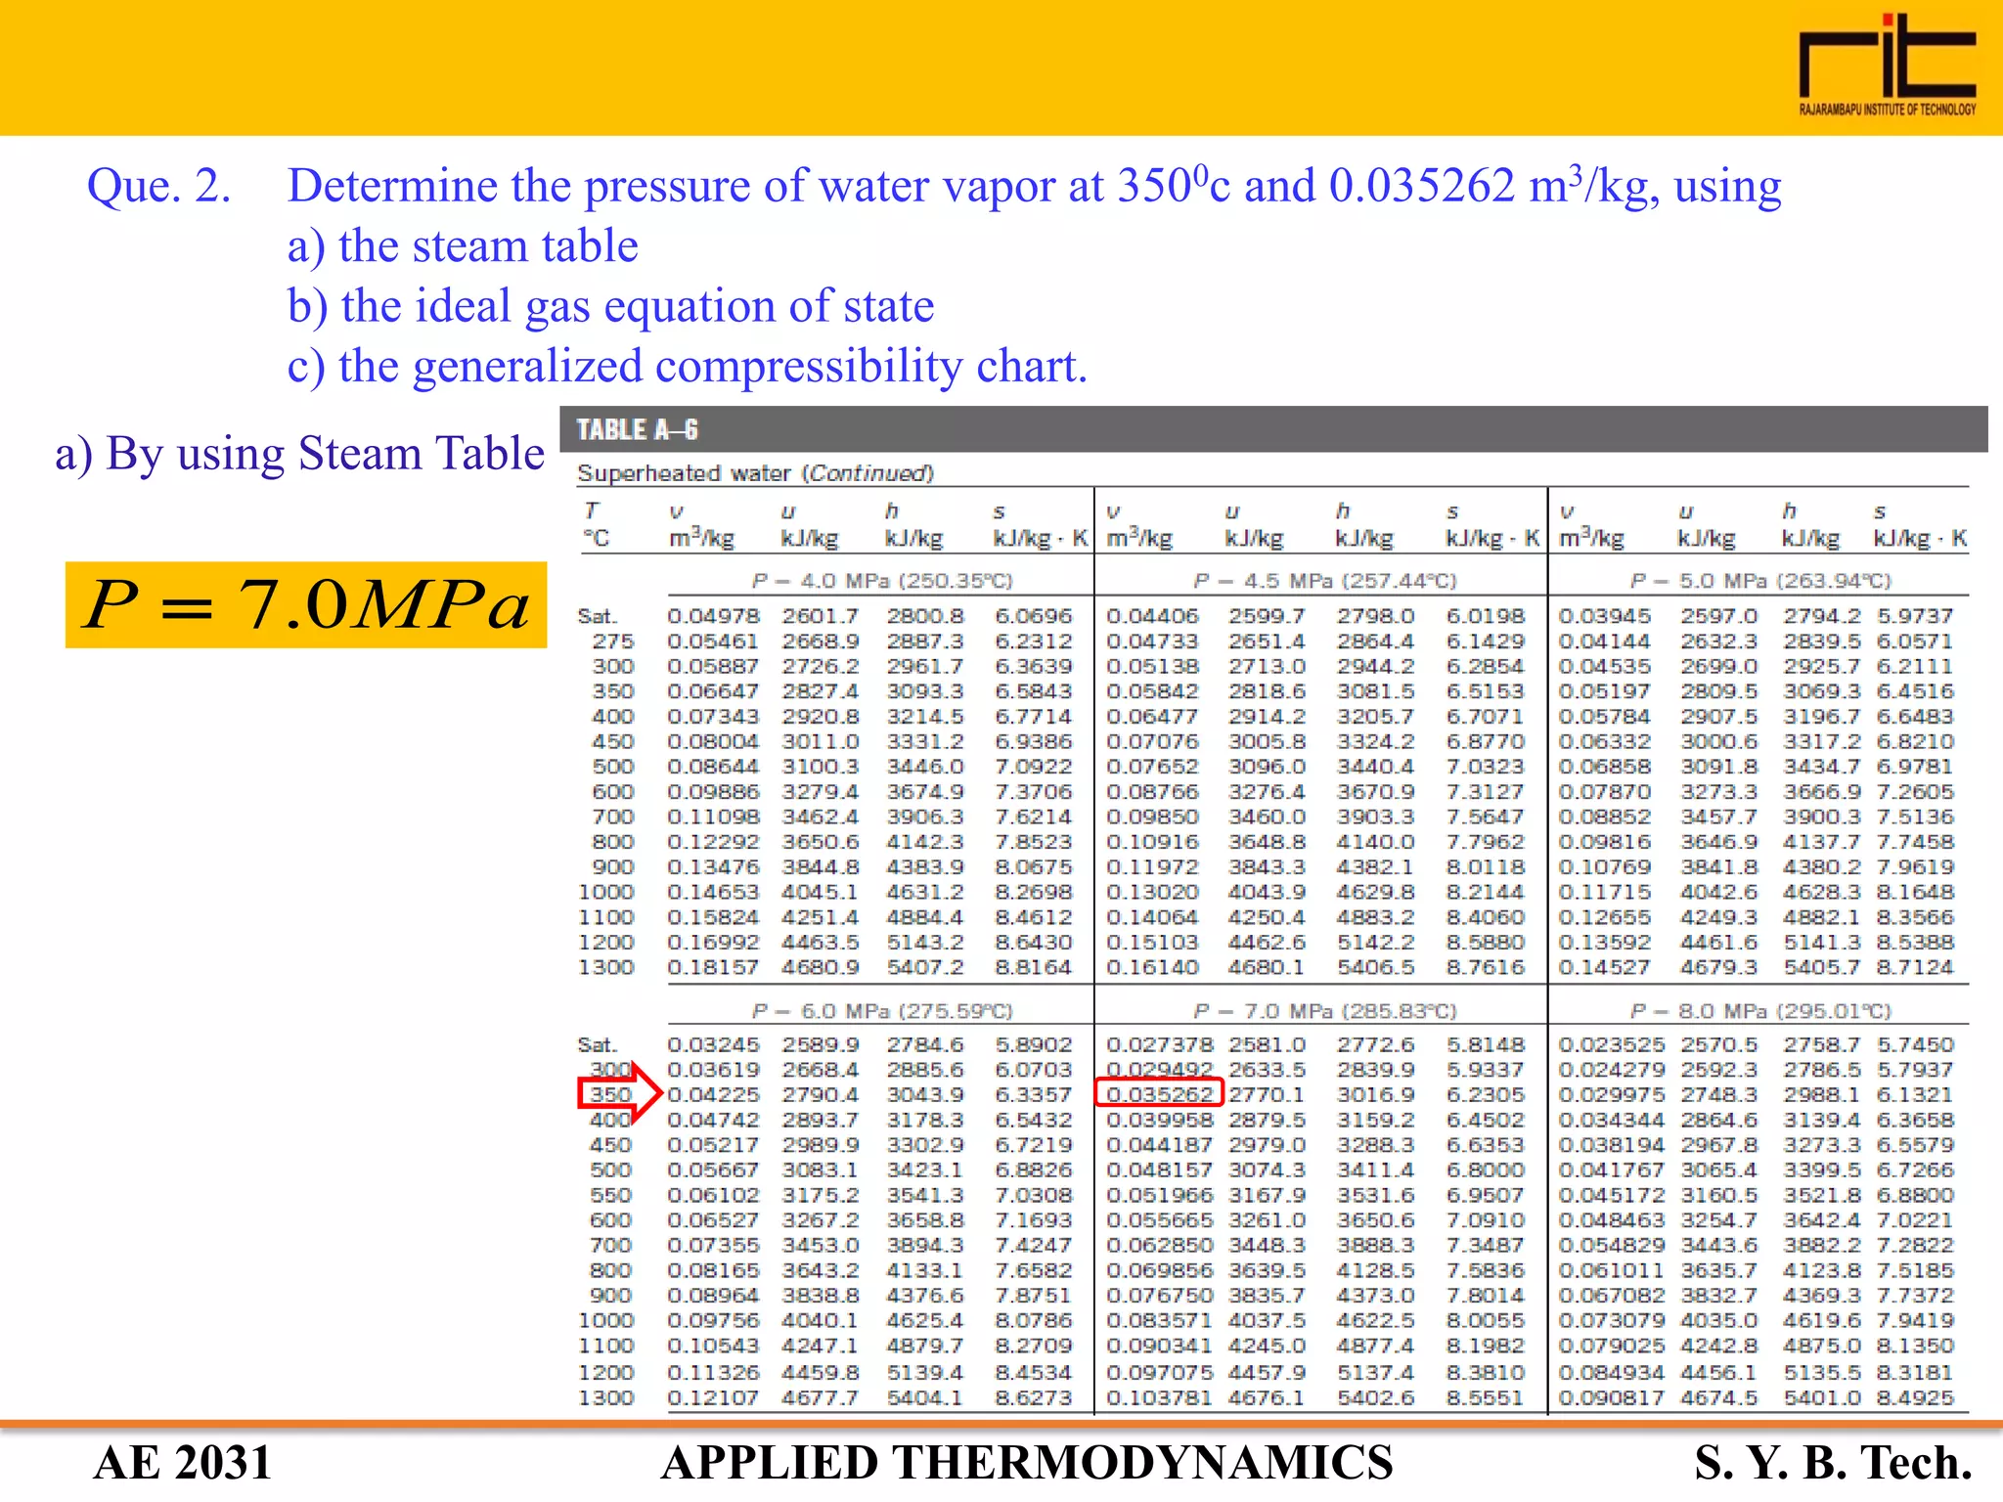Click value 0.027378 in 7.0 MPa Sat. row
Viewport: 2003px width, 1502px height.
(1160, 1045)
